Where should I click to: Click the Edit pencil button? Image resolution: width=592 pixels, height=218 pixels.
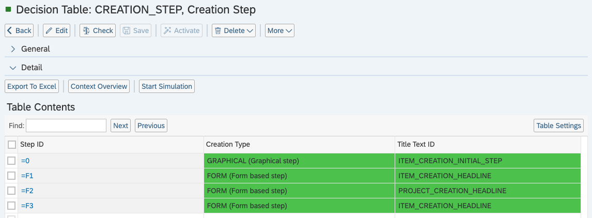[56, 30]
